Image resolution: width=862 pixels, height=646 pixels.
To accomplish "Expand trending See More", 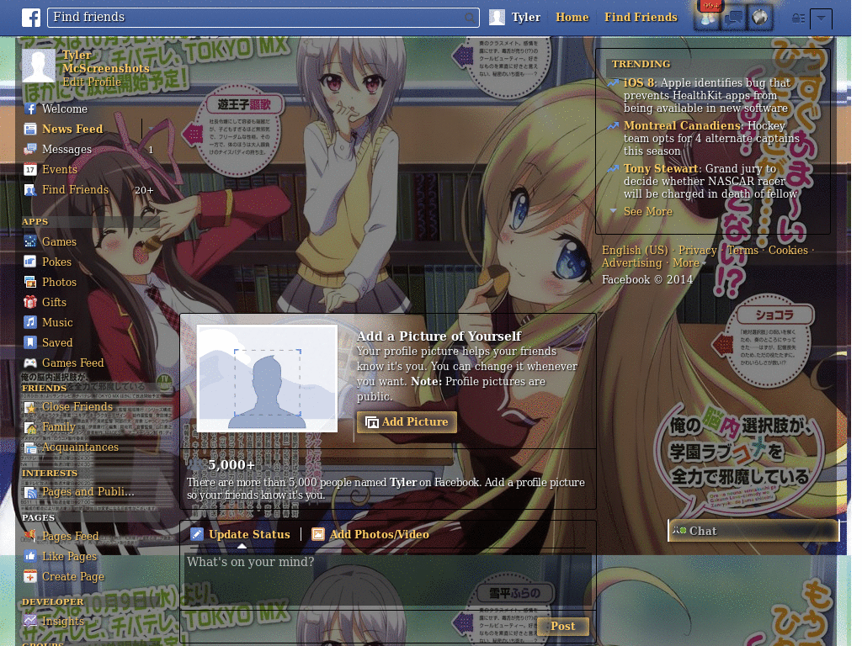I will coord(647,211).
